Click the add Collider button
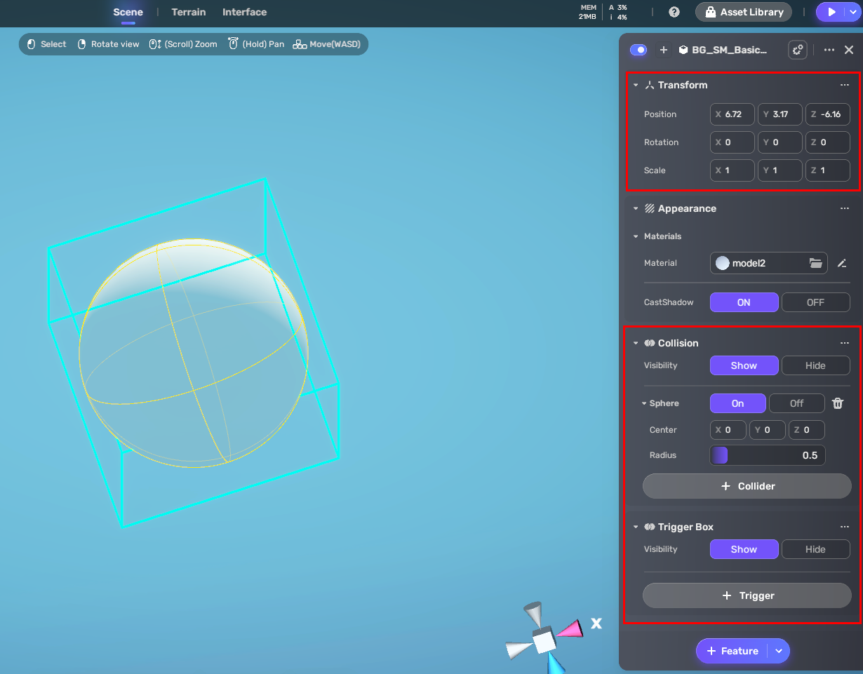 747,486
